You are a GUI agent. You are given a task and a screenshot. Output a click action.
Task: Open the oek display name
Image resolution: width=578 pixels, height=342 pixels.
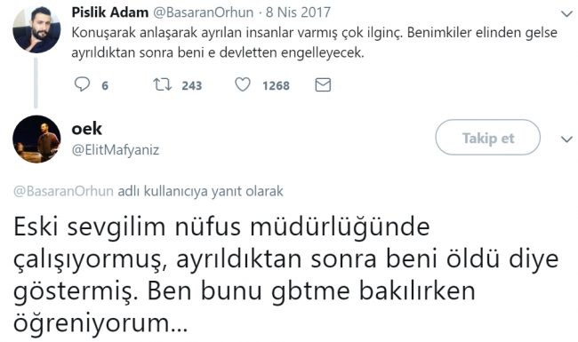pyautogui.click(x=86, y=129)
